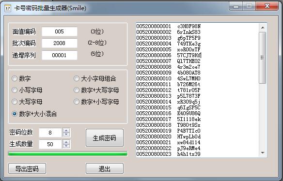Image resolution: width=283 pixels, height=181 pixels.
Task: Click row 005200800005 in output
Action: pyautogui.click(x=168, y=49)
